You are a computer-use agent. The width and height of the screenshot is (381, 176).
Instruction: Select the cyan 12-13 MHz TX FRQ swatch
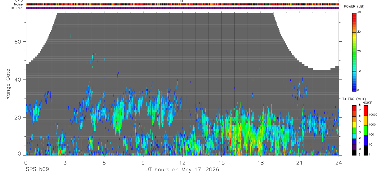click(x=354, y=135)
